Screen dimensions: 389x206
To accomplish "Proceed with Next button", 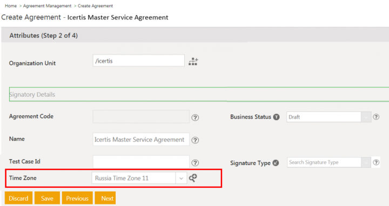I will 105,198.
